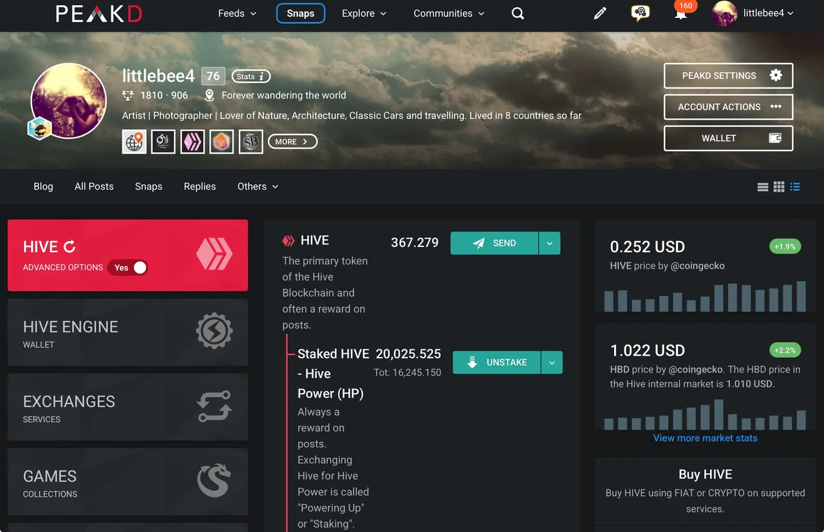Switch to grid layout view icon

point(779,187)
